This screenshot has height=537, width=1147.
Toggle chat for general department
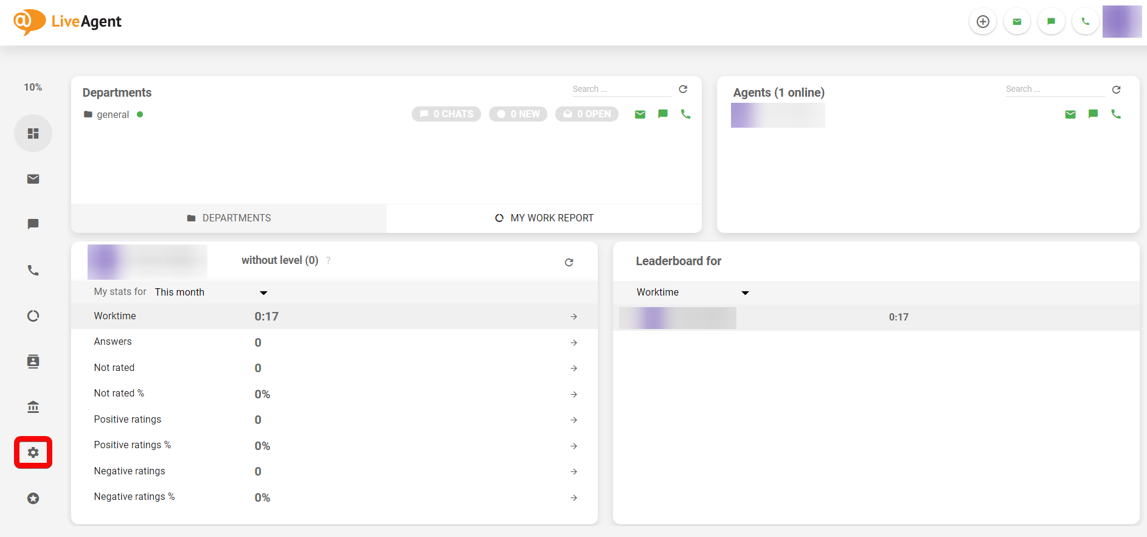click(663, 114)
